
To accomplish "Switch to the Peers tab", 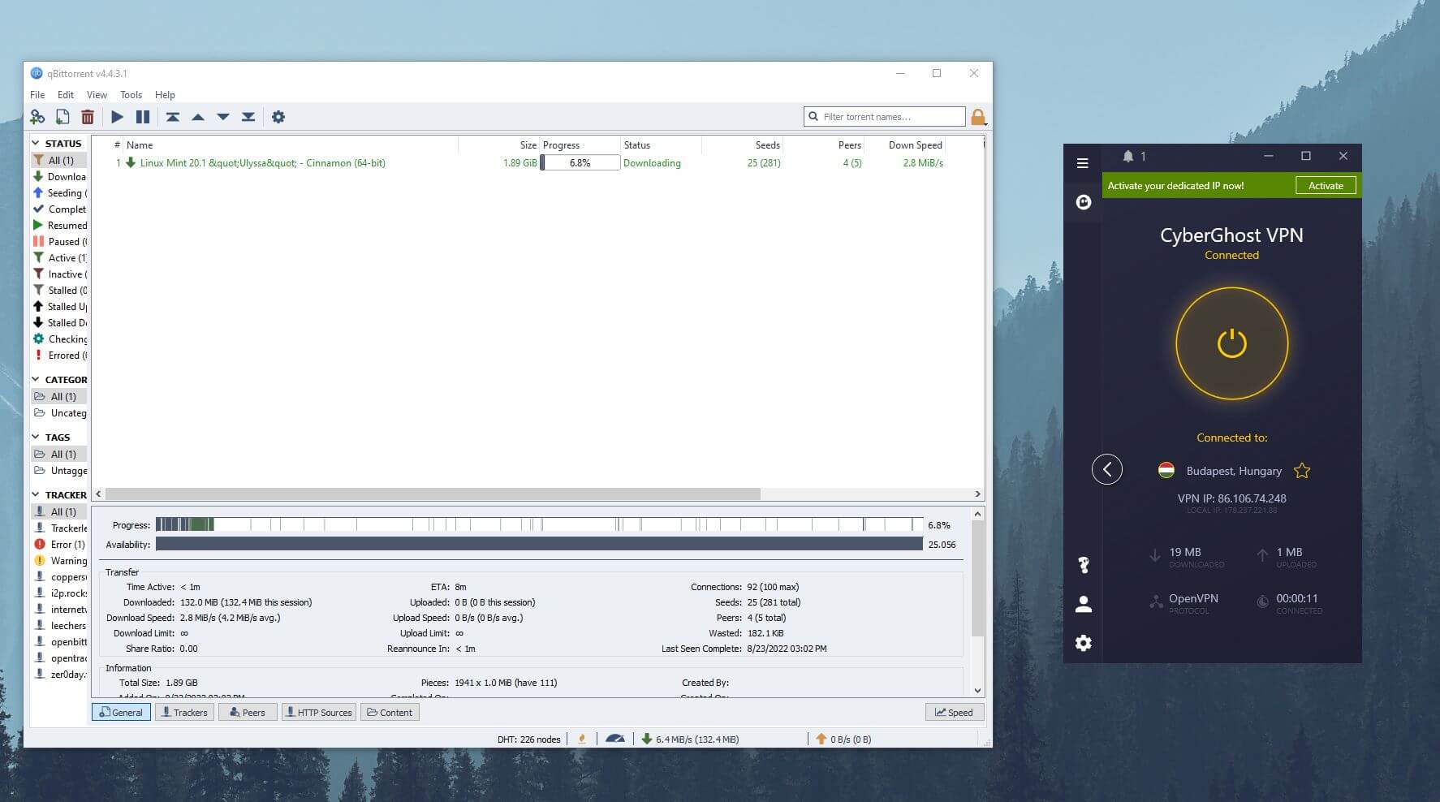I will click(x=248, y=712).
